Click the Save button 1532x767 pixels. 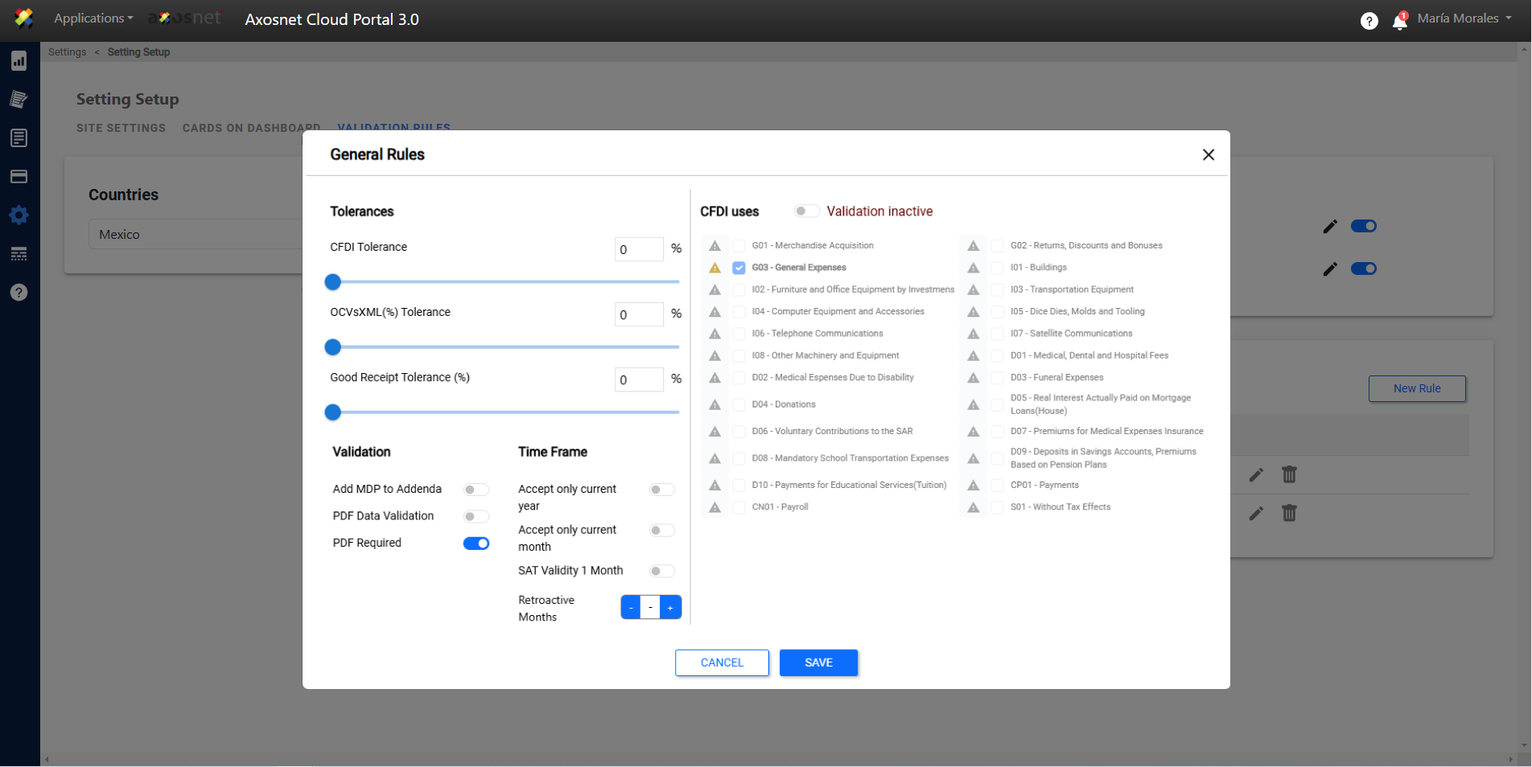[818, 662]
